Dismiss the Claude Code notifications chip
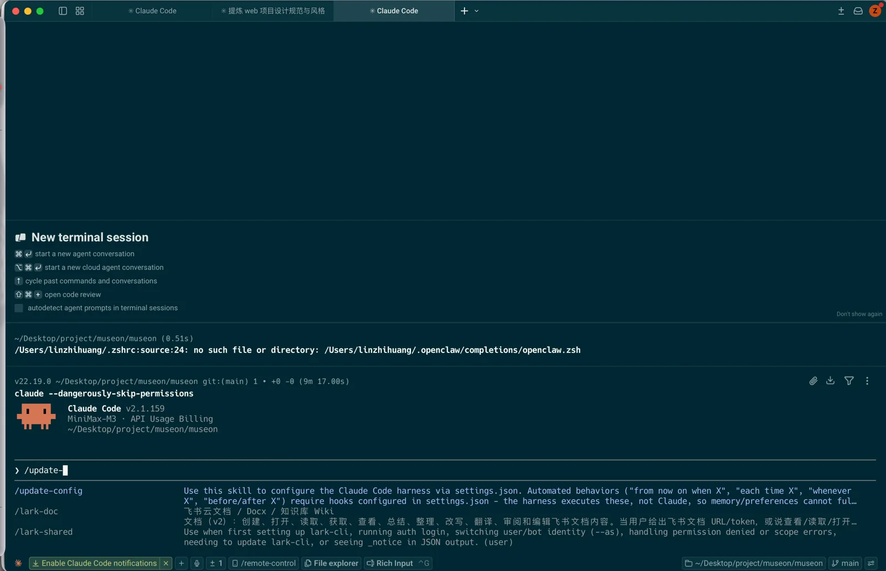 click(166, 563)
